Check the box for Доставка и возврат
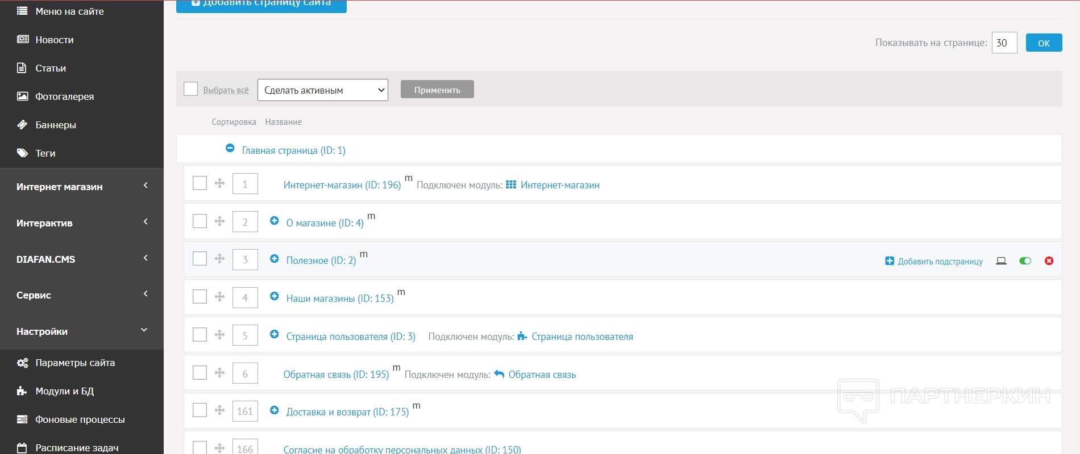The height and width of the screenshot is (454, 1080). (200, 410)
